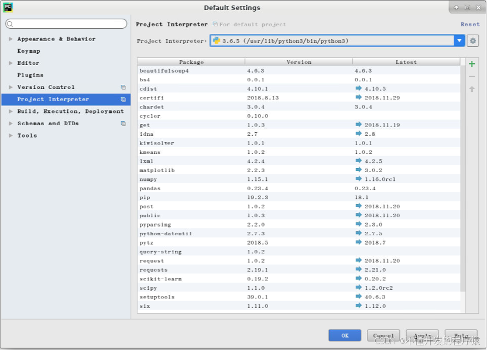The image size is (487, 350).
Task: Select the chardet package row
Action: click(299, 107)
